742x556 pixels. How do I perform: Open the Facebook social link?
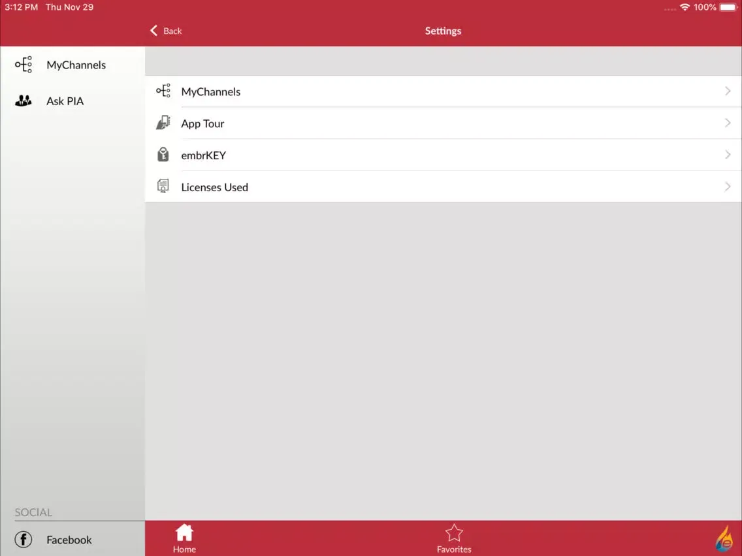pos(69,540)
